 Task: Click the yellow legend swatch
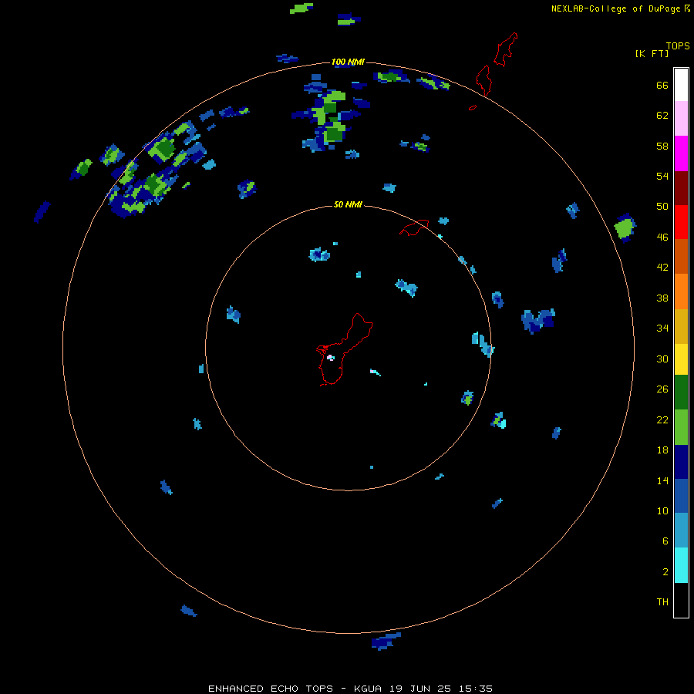[x=681, y=359]
